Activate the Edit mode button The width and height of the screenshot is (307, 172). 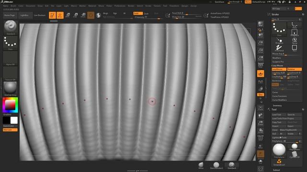[x=52, y=15]
